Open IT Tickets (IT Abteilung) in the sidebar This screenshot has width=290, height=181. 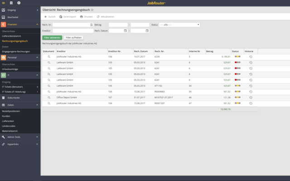pyautogui.click(x=14, y=92)
